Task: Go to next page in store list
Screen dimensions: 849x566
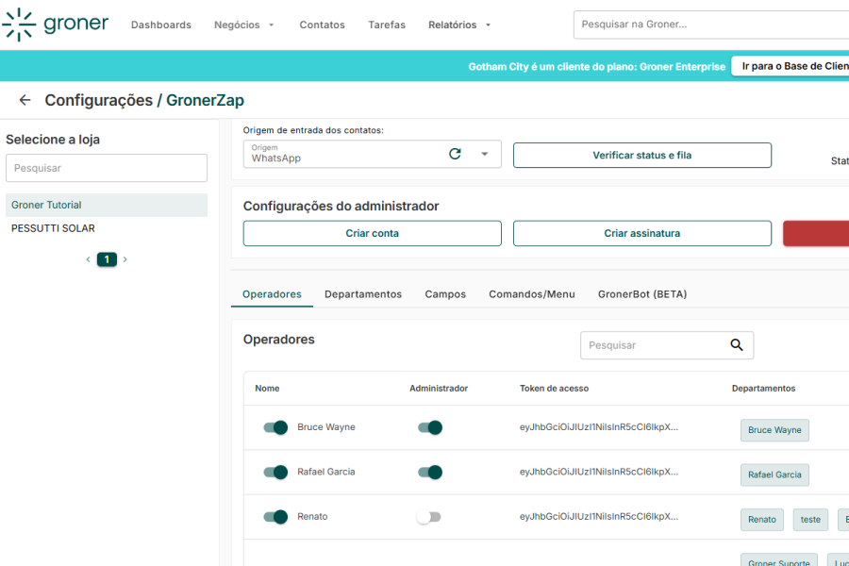Action: (x=125, y=259)
